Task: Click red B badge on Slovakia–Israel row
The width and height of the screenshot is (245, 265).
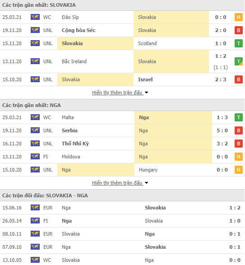Action: (238, 79)
